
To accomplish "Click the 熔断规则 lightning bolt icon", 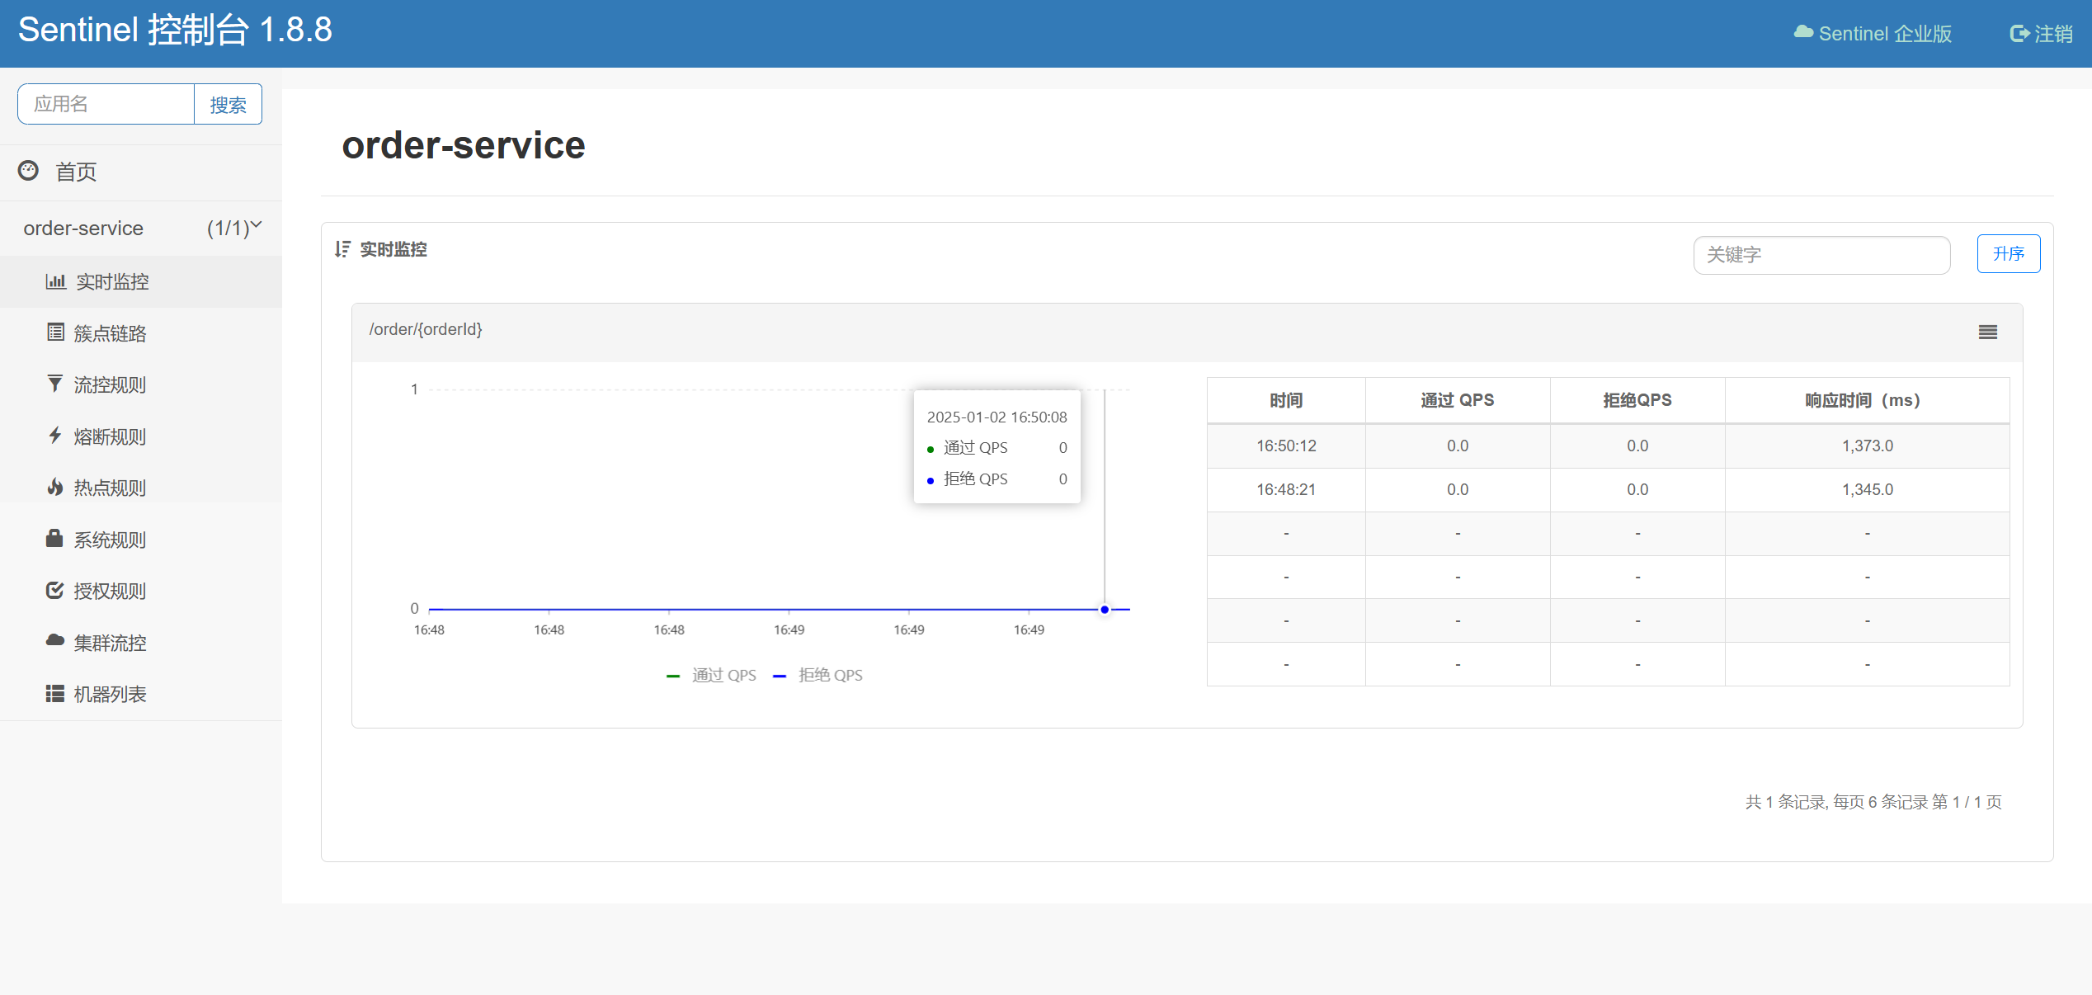I will tap(55, 435).
